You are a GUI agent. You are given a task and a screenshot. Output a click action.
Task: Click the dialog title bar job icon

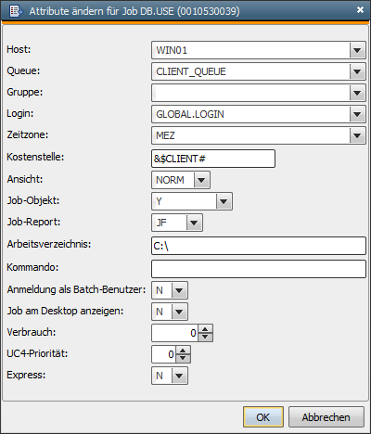click(x=16, y=11)
